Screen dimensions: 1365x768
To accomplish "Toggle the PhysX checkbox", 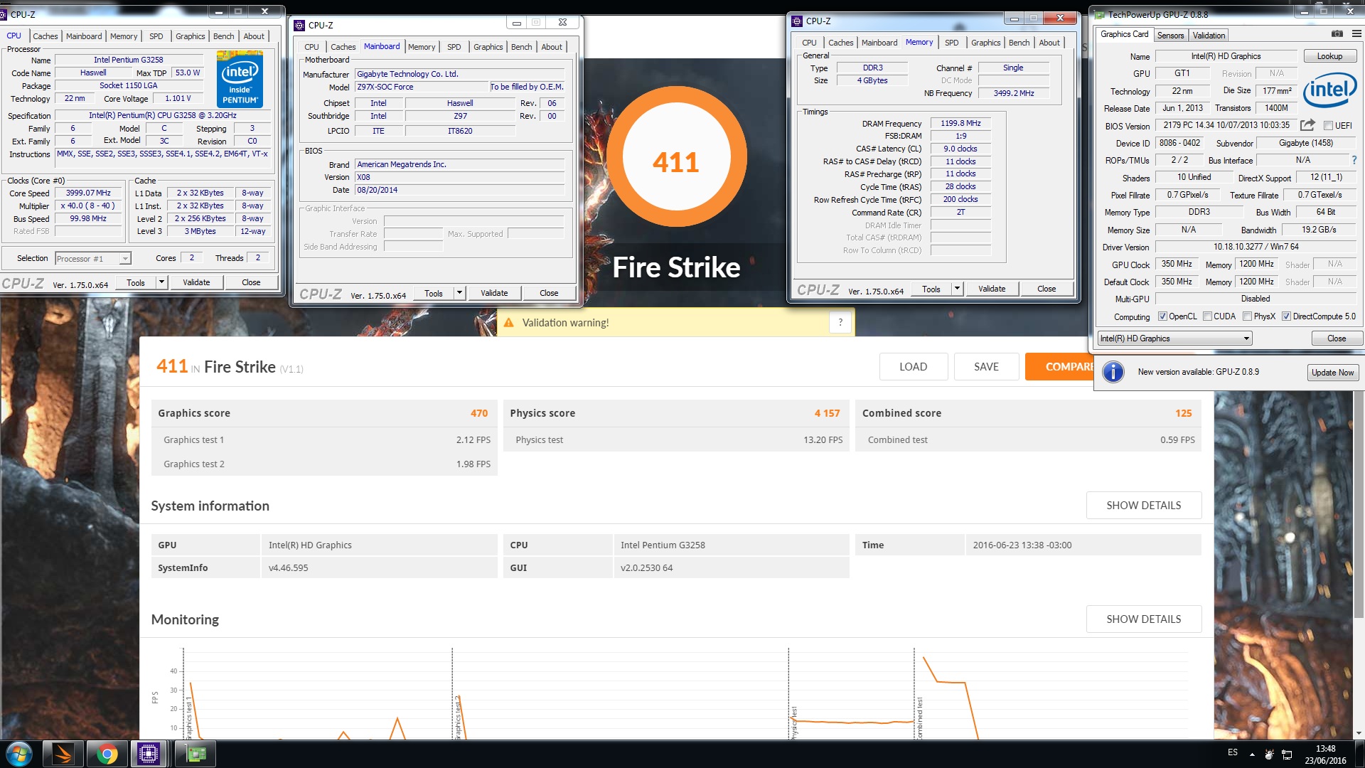I will pyautogui.click(x=1247, y=316).
